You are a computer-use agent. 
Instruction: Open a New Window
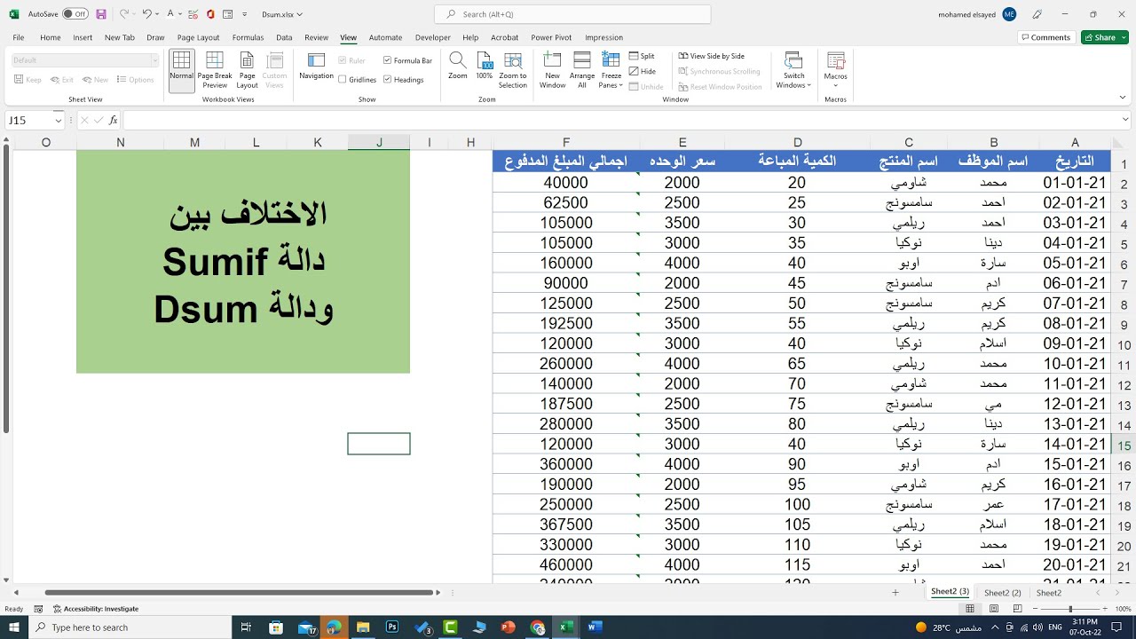552,69
